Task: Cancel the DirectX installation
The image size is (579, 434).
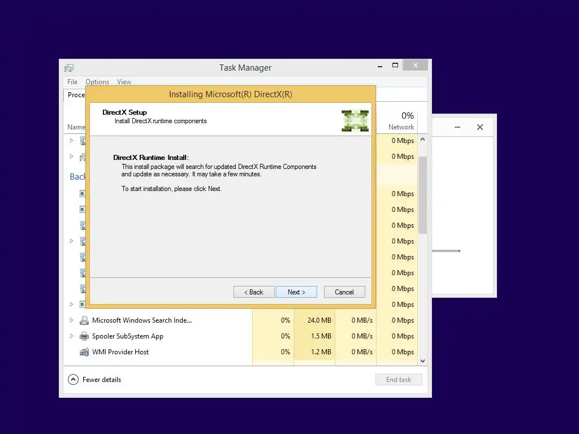Action: tap(344, 292)
